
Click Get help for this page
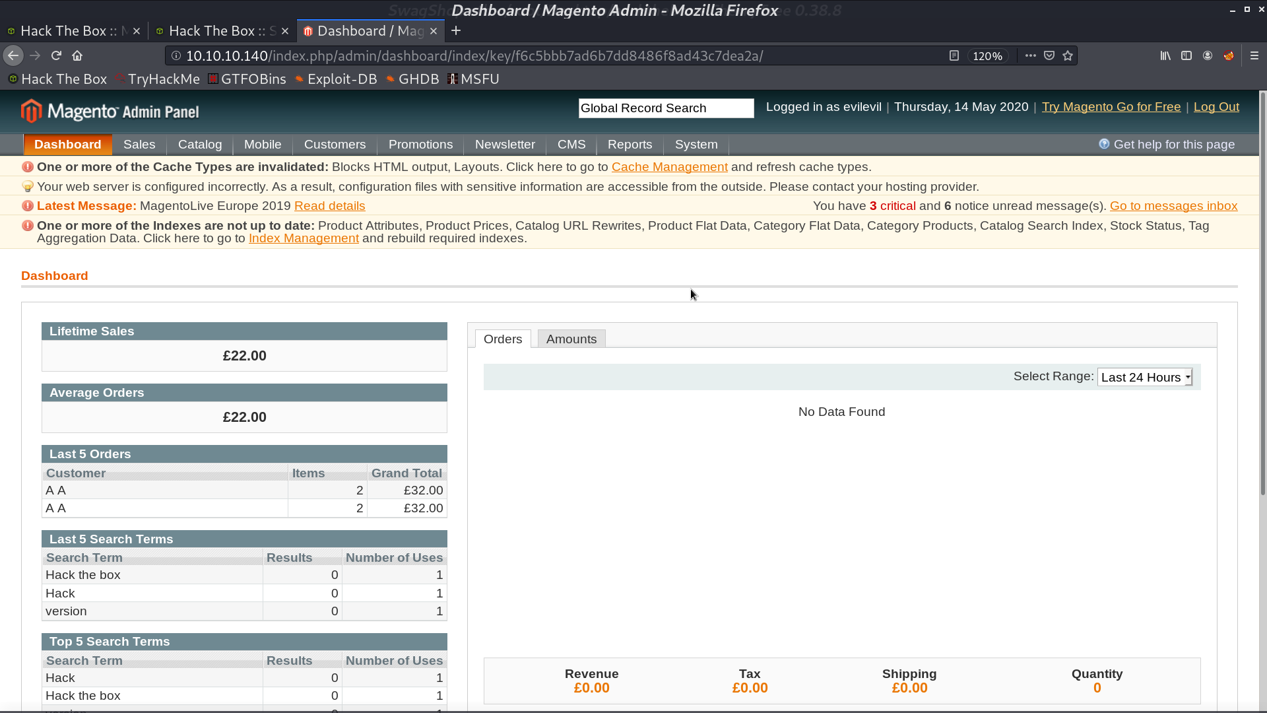click(1174, 145)
